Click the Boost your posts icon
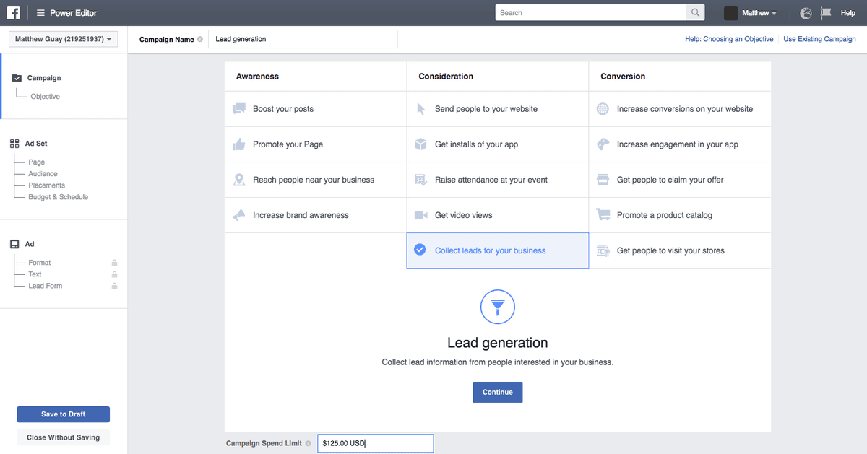 (239, 109)
